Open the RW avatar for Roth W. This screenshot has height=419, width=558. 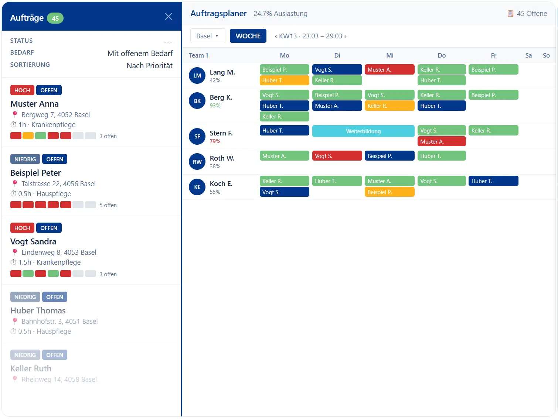[197, 162]
